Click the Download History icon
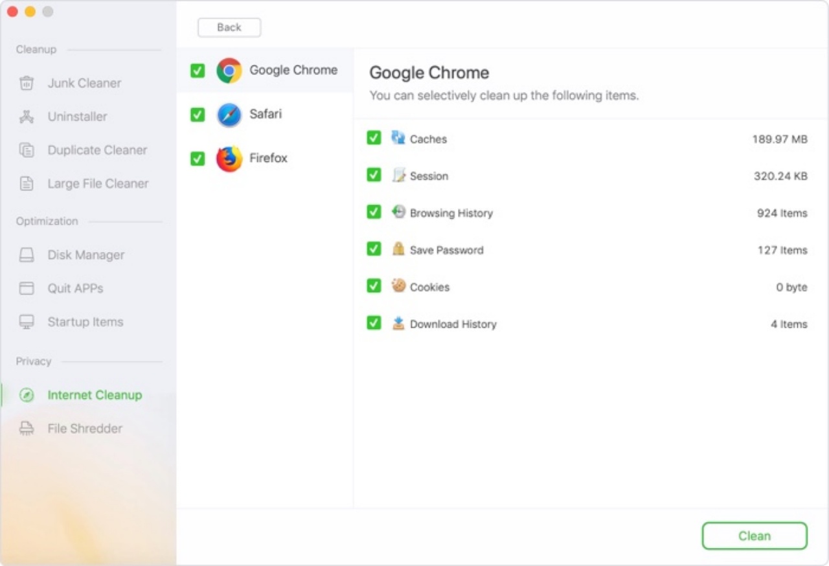The width and height of the screenshot is (829, 566). 398,323
